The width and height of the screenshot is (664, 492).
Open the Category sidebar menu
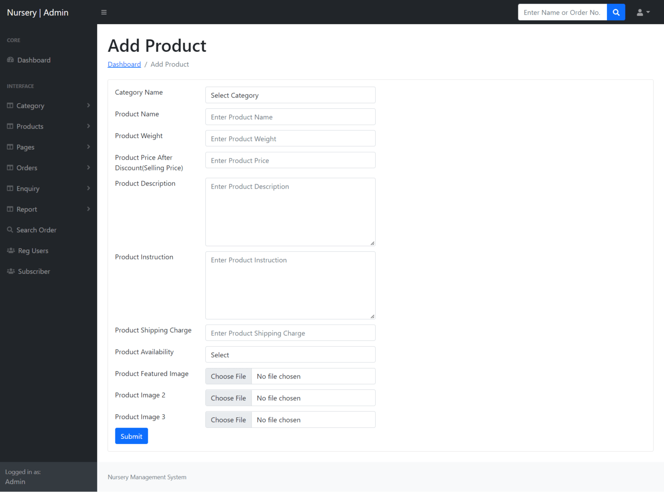click(x=48, y=106)
